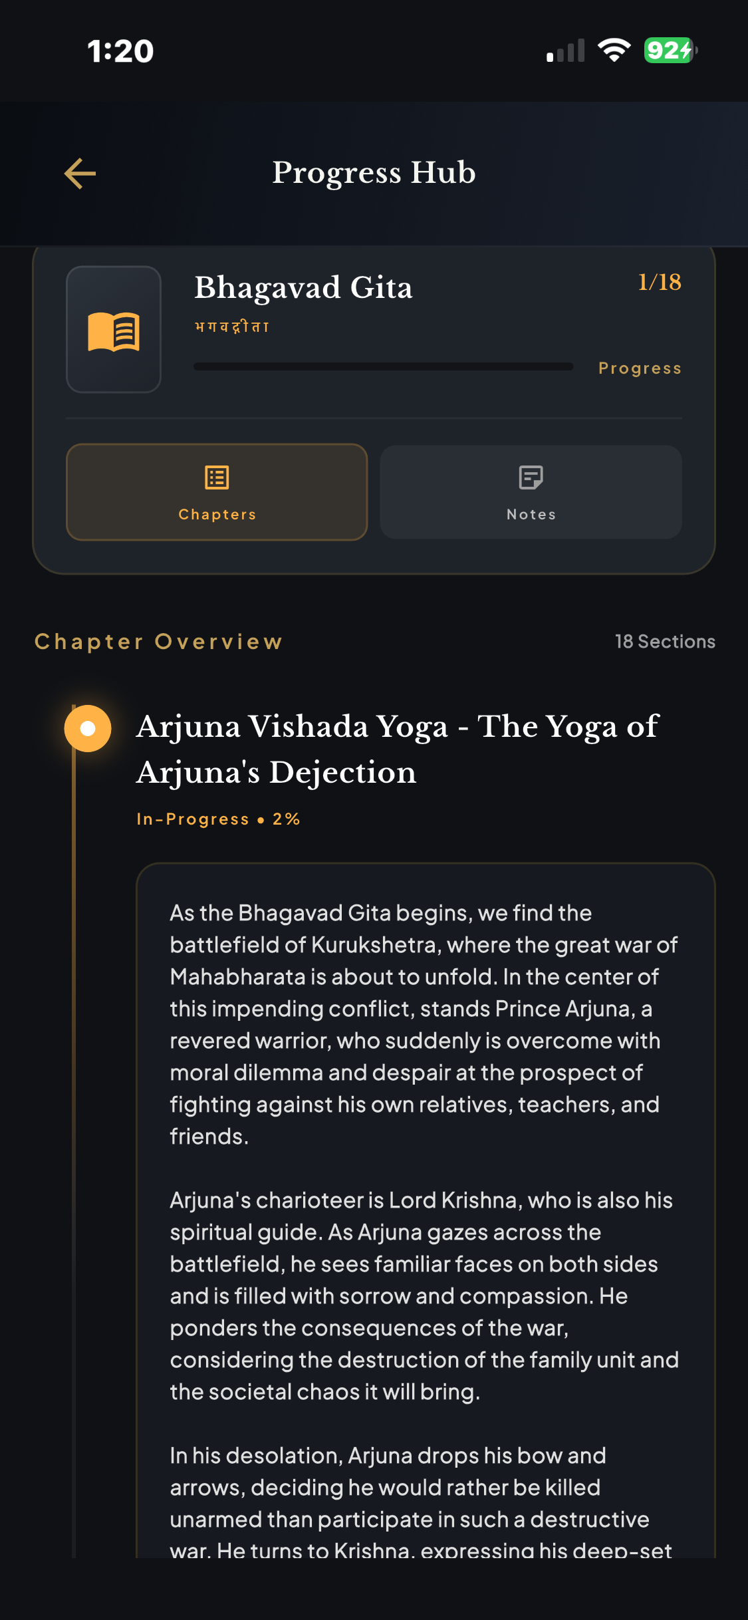Tap the 18 Sections label
The image size is (748, 1620).
[x=665, y=642]
